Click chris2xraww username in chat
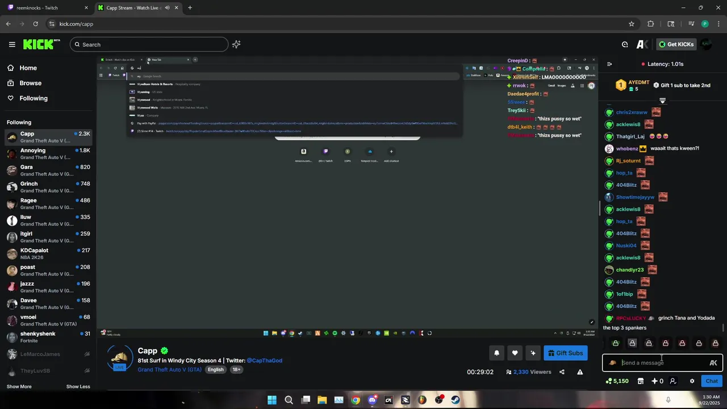The image size is (727, 409). click(632, 112)
